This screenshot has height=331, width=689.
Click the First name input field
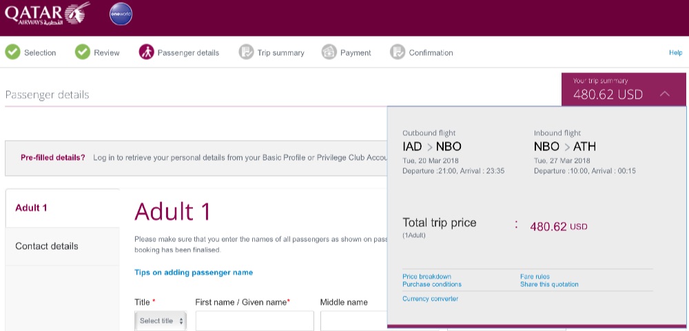[x=254, y=321]
